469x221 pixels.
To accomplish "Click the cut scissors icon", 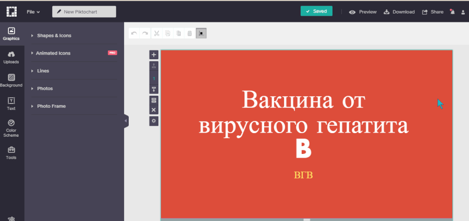I will tap(156, 33).
